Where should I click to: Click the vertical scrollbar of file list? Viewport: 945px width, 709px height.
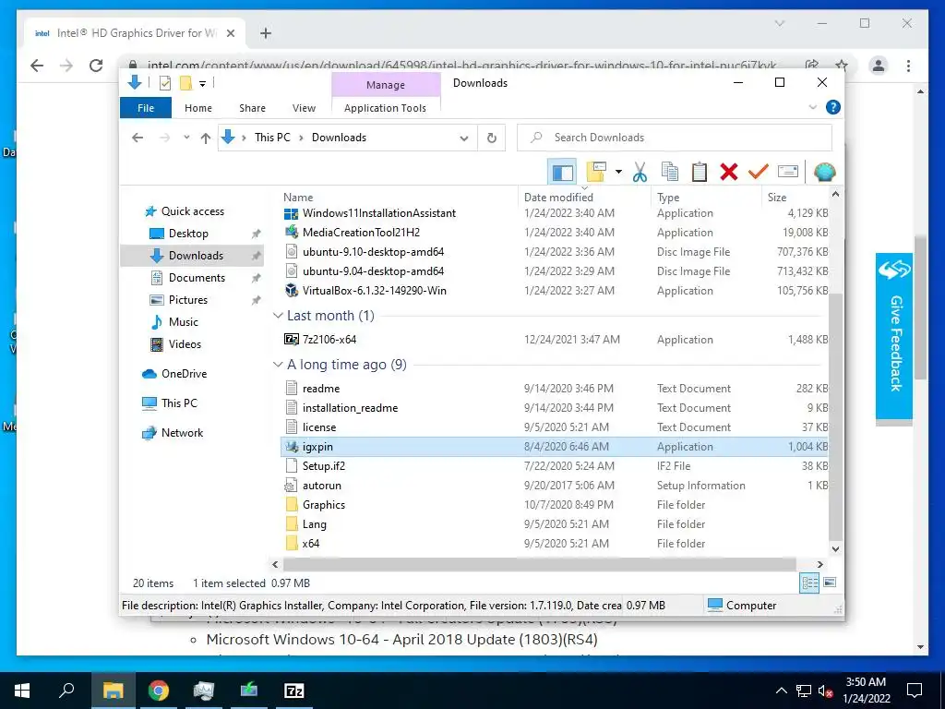coord(835,417)
